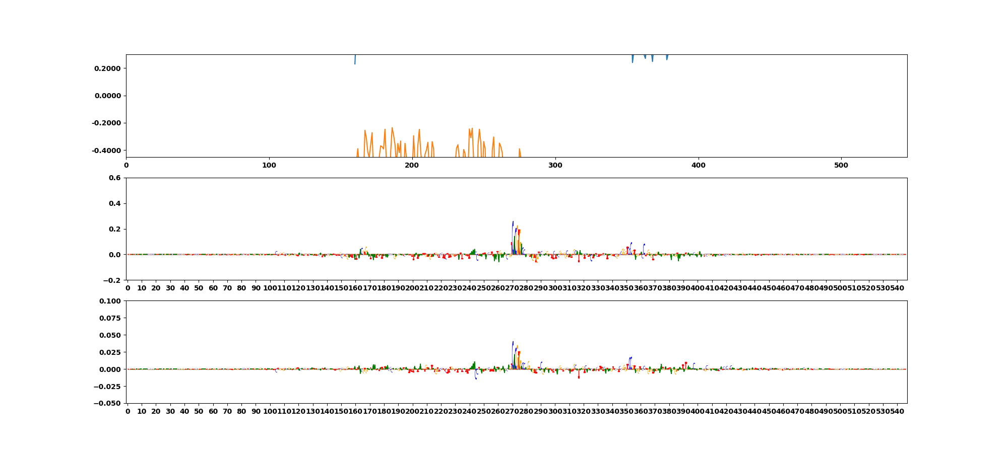Click the -0.4000 y-axis tick label
Viewport: 1008px width, 453px height.
(x=106, y=150)
